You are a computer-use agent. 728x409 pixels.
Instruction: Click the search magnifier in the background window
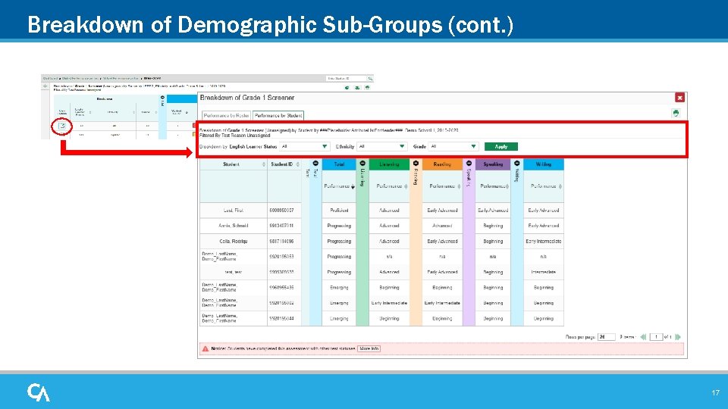point(370,79)
